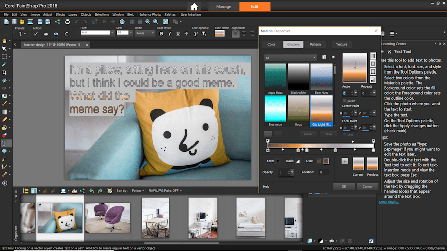Click the Home icon
447x251 pixels.
pos(194,7)
